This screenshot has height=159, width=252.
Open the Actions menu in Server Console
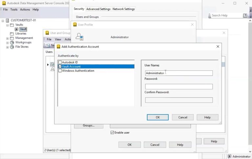(x=25, y=9)
